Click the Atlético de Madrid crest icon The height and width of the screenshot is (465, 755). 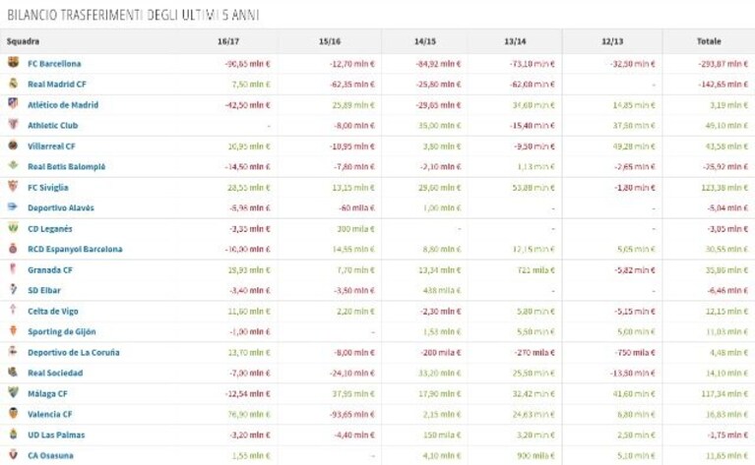point(13,103)
